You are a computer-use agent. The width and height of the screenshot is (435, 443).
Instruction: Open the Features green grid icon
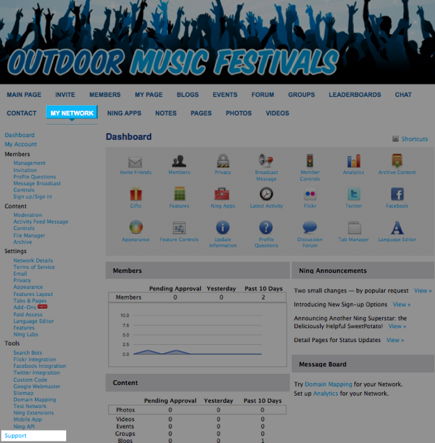[x=179, y=194]
